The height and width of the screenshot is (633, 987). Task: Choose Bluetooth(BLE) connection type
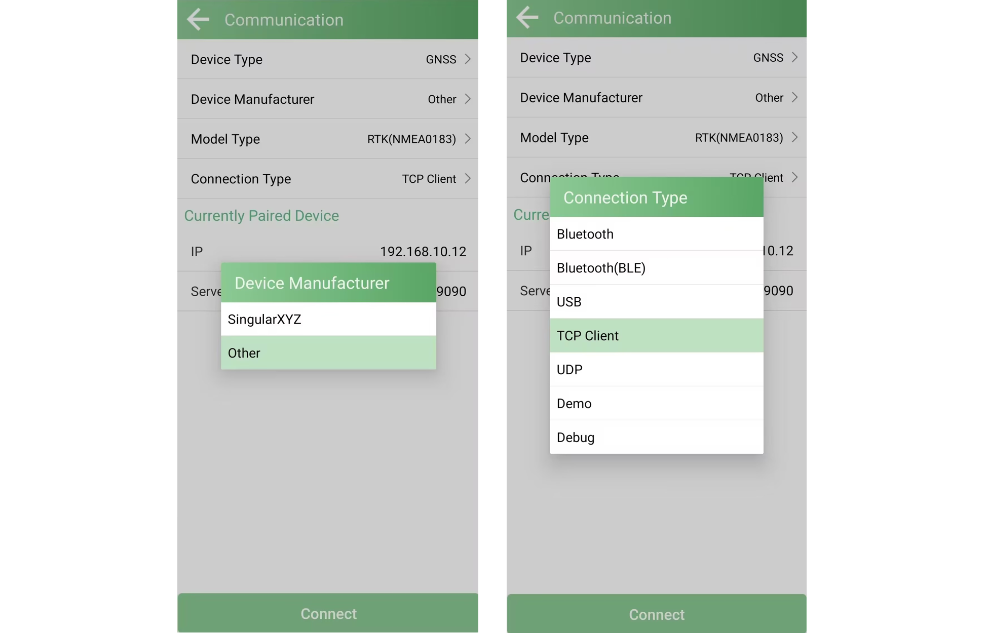pyautogui.click(x=657, y=268)
